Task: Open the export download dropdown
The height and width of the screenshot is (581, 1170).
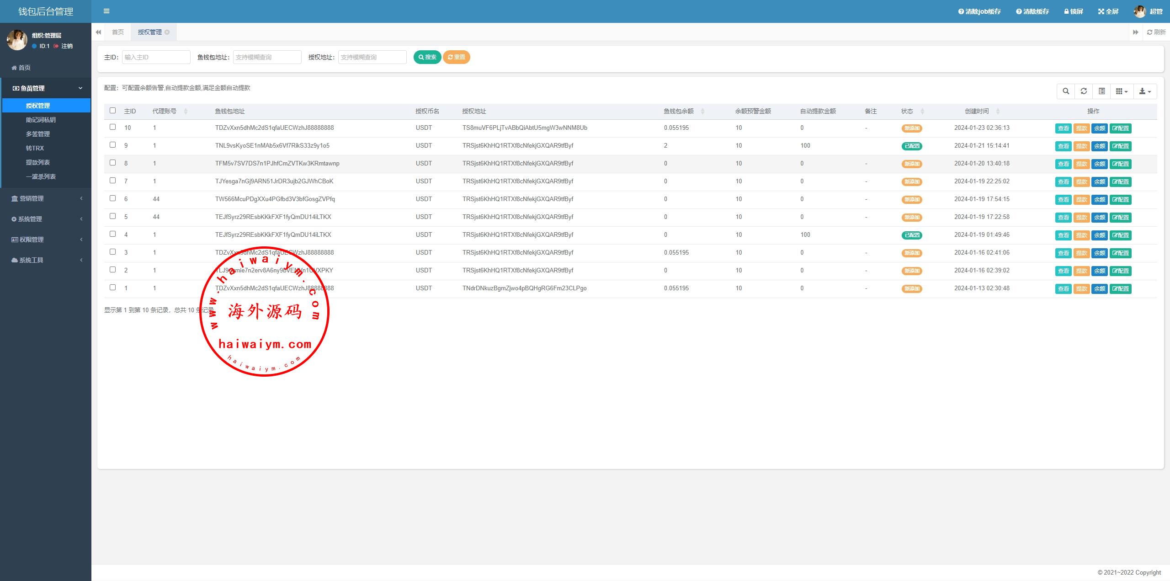Action: tap(1144, 91)
